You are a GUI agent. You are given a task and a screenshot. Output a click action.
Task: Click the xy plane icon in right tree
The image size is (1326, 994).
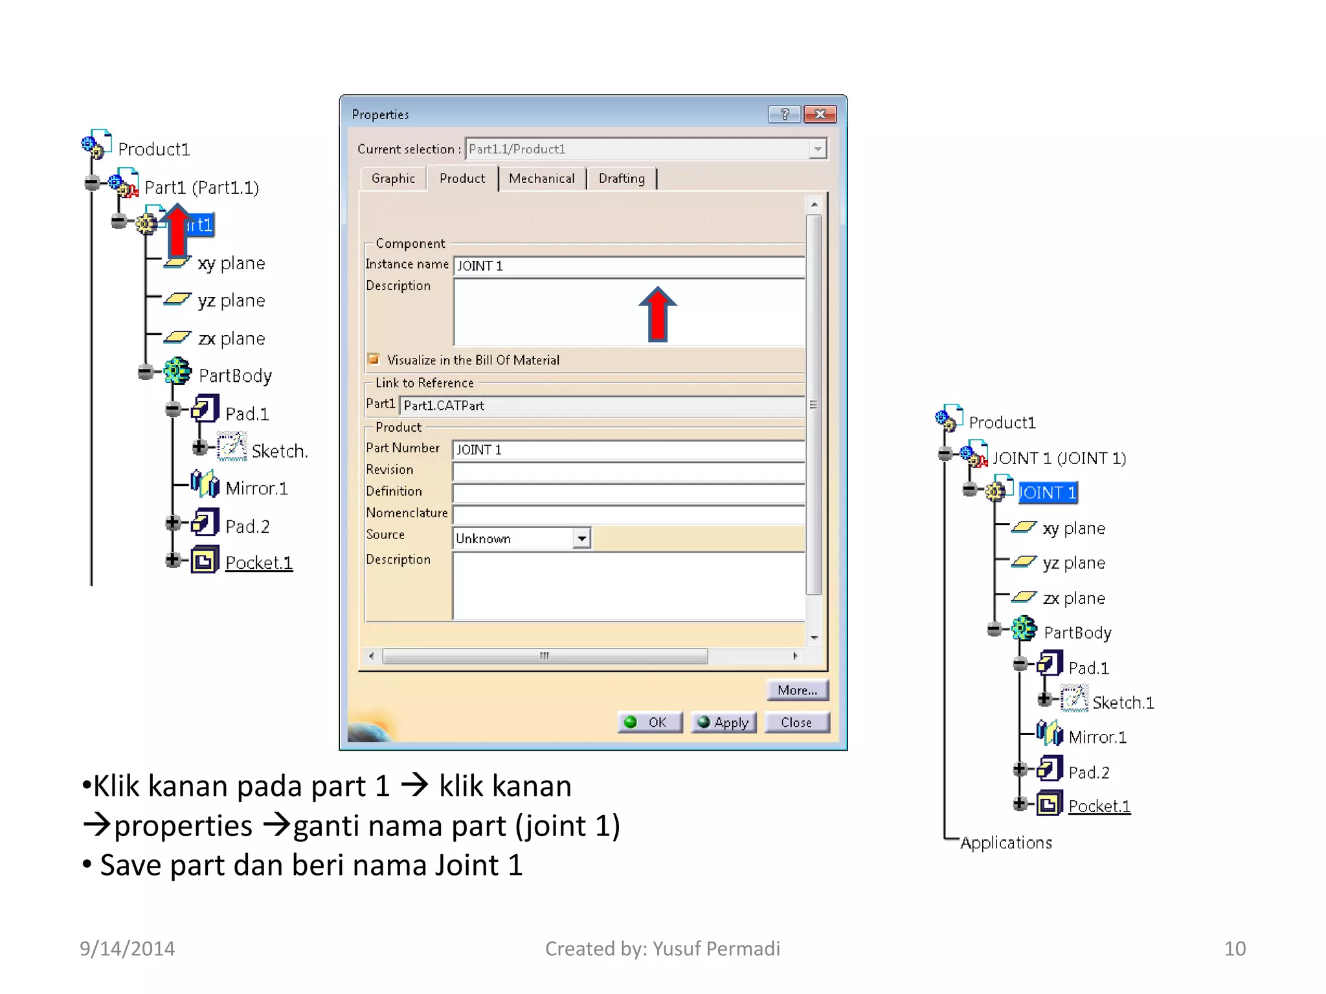click(1024, 527)
